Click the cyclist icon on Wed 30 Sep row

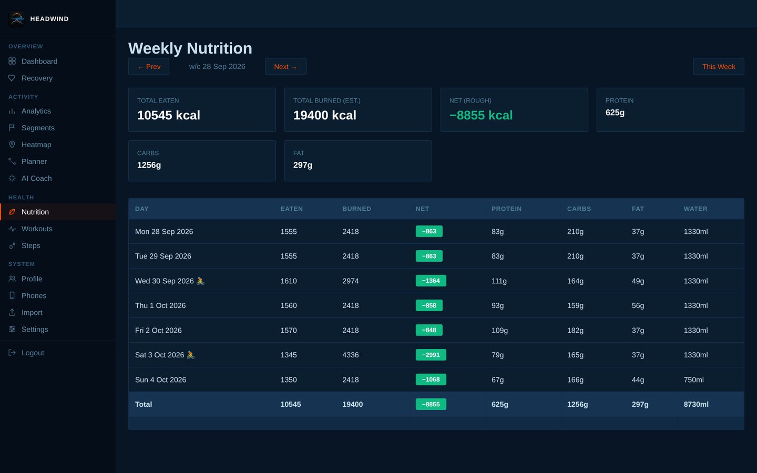click(200, 281)
